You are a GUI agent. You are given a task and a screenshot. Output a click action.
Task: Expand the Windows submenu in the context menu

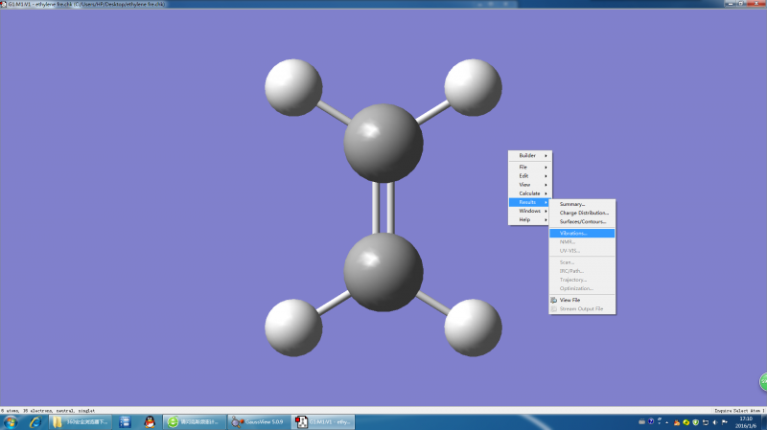click(x=529, y=211)
